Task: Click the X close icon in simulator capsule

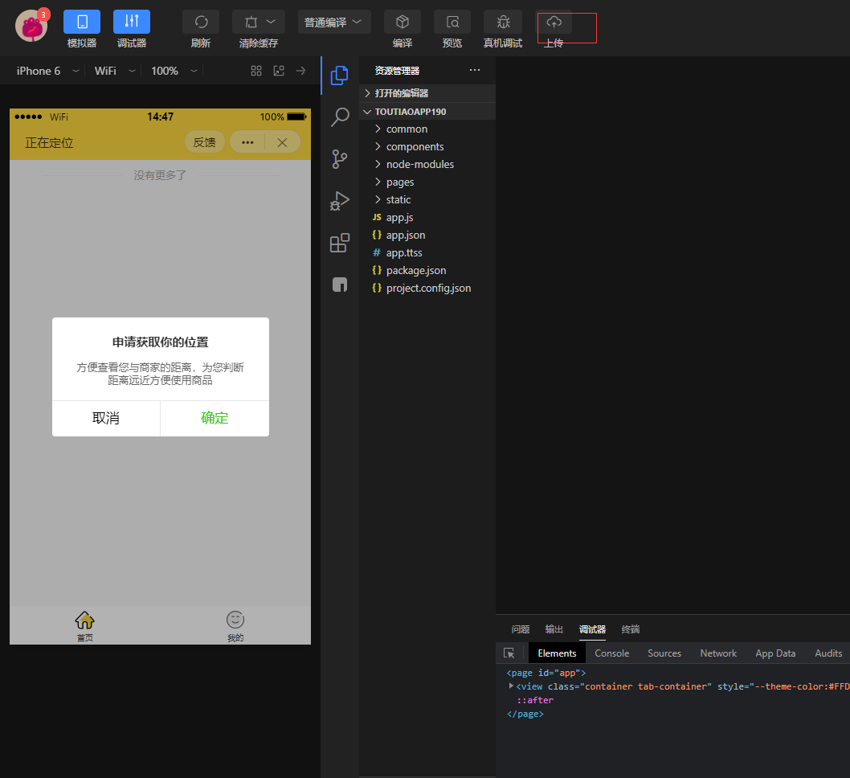Action: click(282, 142)
